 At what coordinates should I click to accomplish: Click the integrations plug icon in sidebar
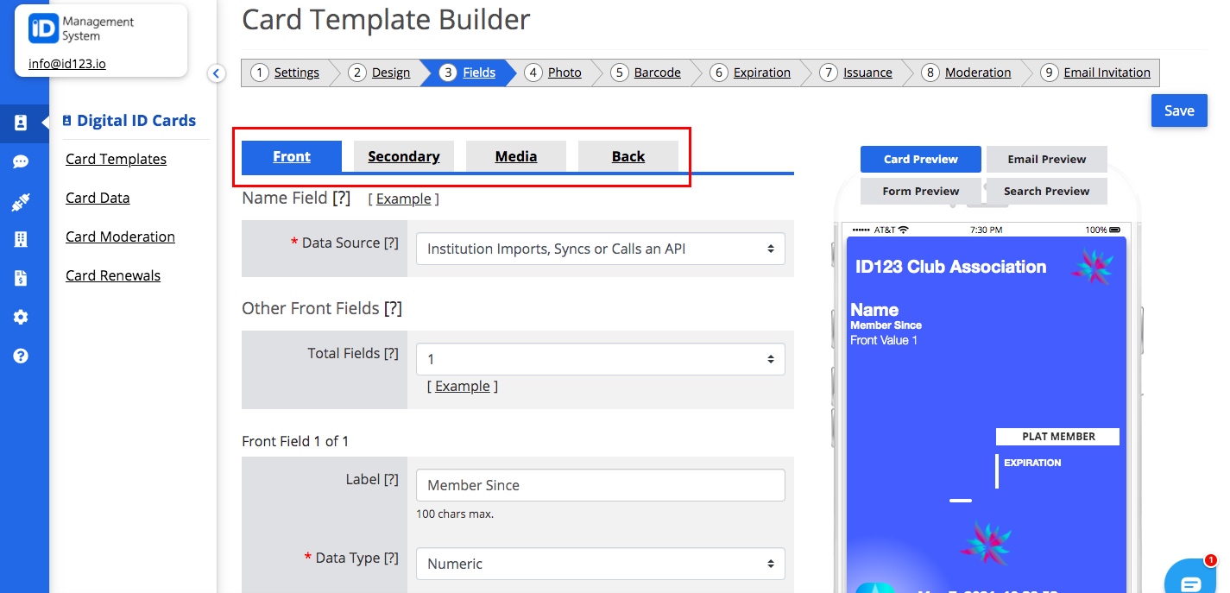point(24,200)
